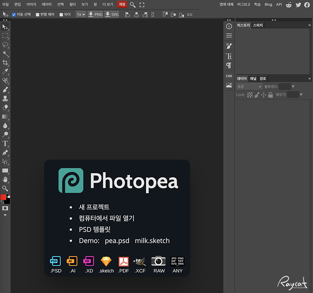This screenshot has height=293, width=313.
Task: Switch to the 스와치 tab
Action: 258,25
